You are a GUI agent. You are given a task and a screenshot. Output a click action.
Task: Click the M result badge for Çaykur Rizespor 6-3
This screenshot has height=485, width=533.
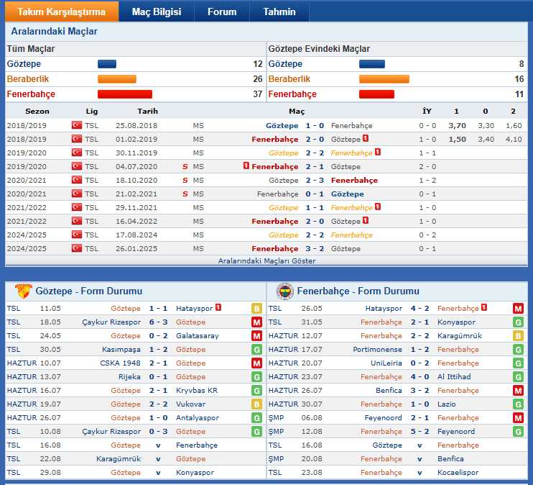(256, 322)
